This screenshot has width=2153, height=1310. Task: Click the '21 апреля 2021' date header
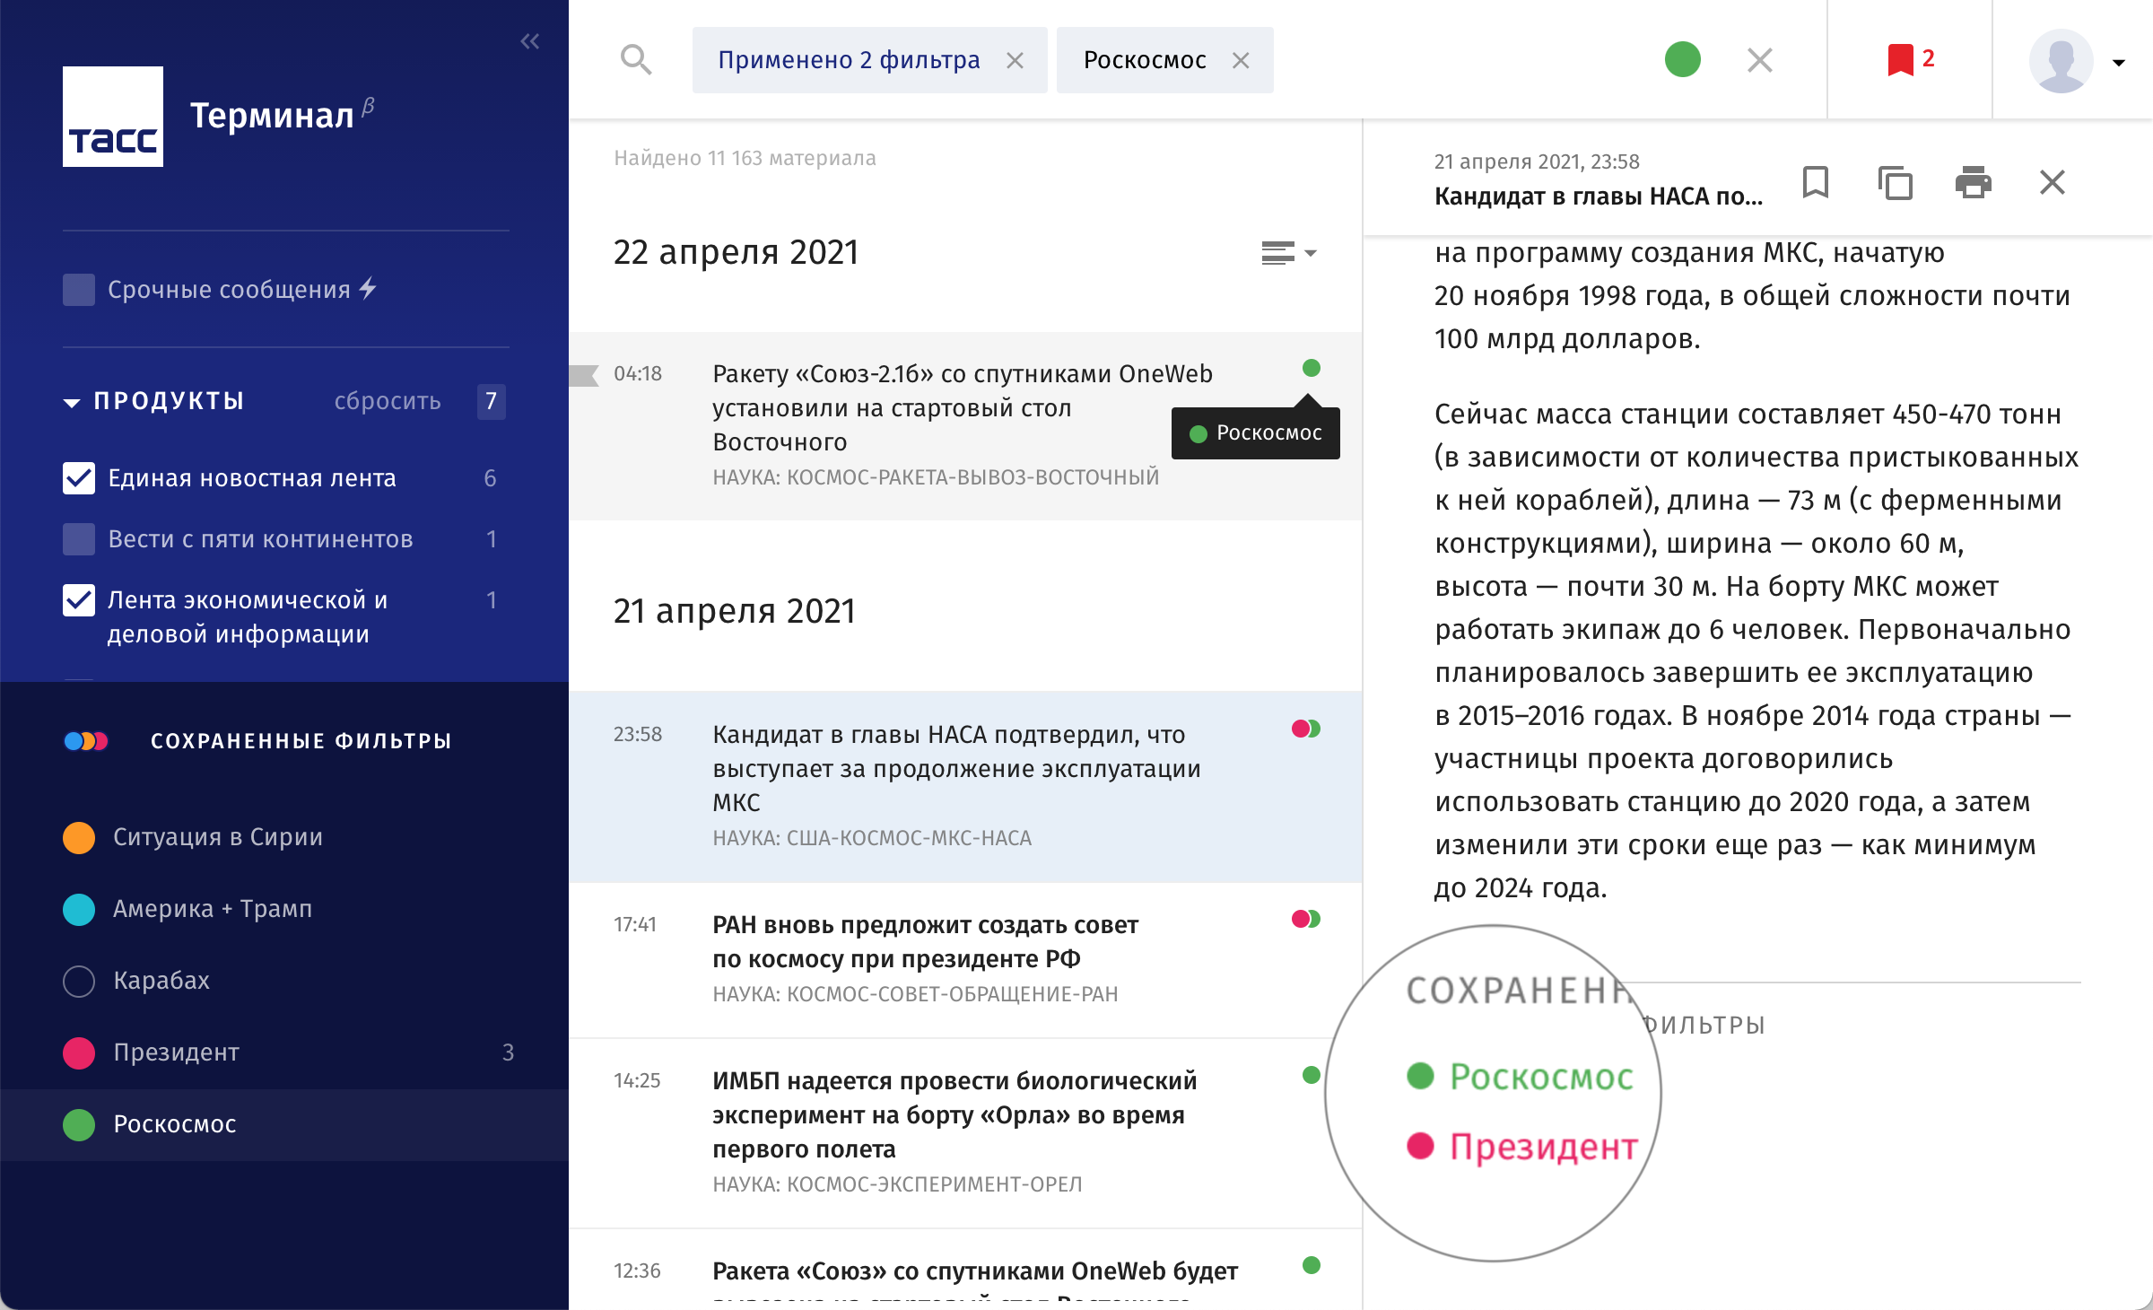pos(734,612)
